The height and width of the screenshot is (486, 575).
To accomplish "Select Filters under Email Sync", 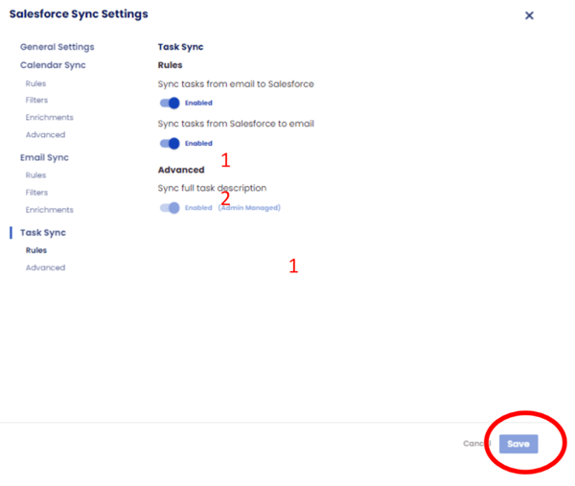I will (36, 193).
